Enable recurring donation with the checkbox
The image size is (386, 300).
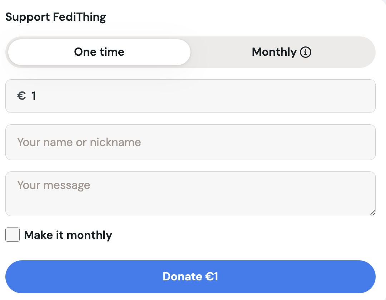point(13,235)
